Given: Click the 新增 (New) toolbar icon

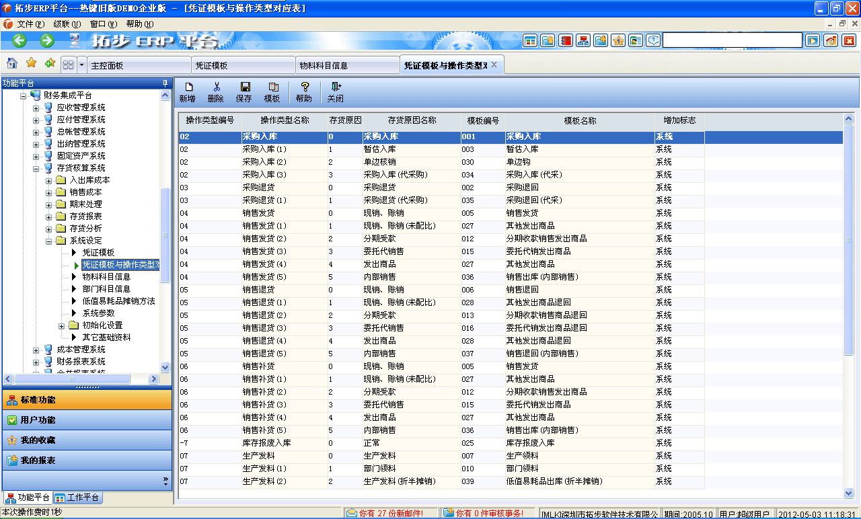Looking at the screenshot, I should 188,91.
